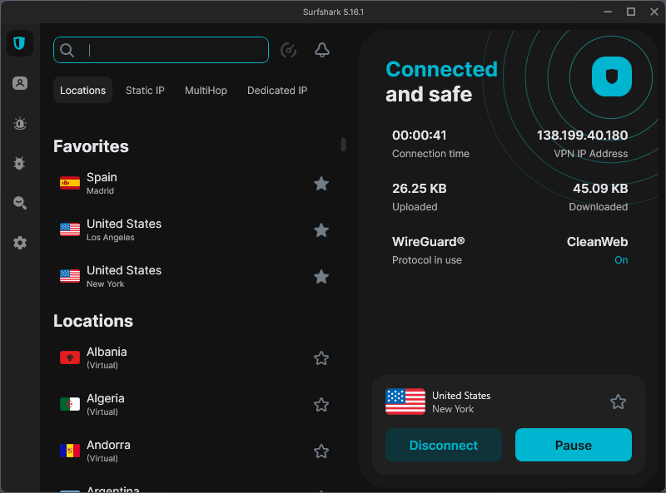The image size is (666, 493).
Task: Click the speed test gauge icon
Action: tap(288, 50)
